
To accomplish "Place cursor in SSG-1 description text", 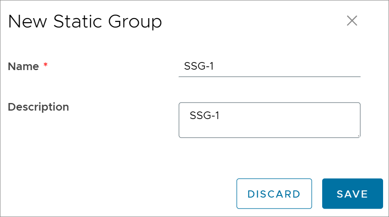I will coord(204,115).
